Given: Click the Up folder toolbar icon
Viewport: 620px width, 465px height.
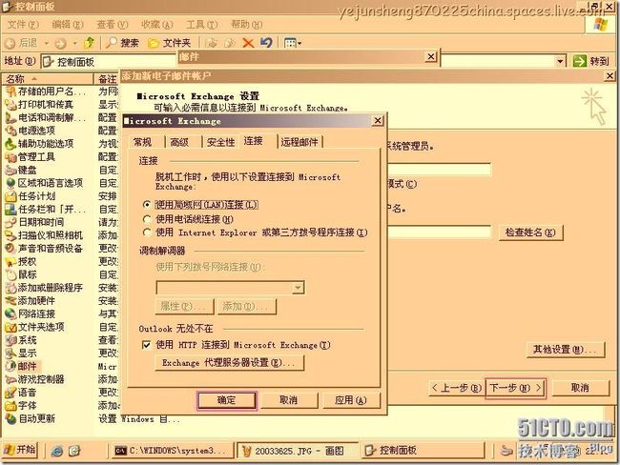Looking at the screenshot, I should tap(90, 42).
